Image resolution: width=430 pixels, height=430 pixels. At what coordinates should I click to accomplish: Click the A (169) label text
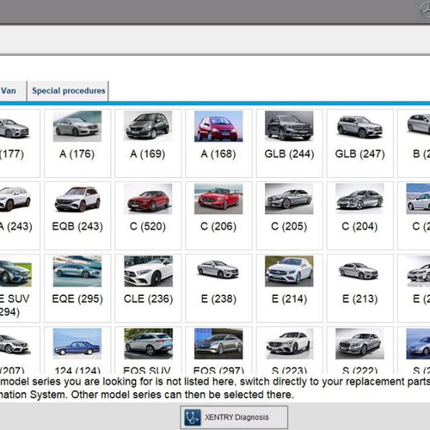coord(148,154)
